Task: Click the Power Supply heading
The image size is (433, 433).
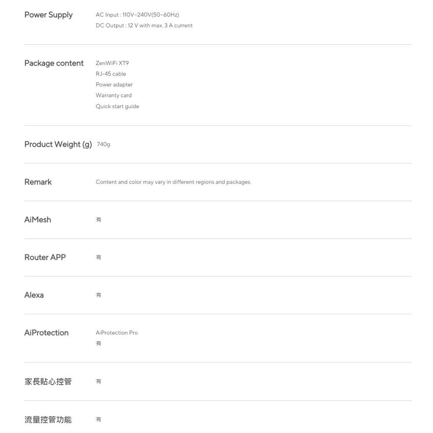Action: tap(48, 15)
